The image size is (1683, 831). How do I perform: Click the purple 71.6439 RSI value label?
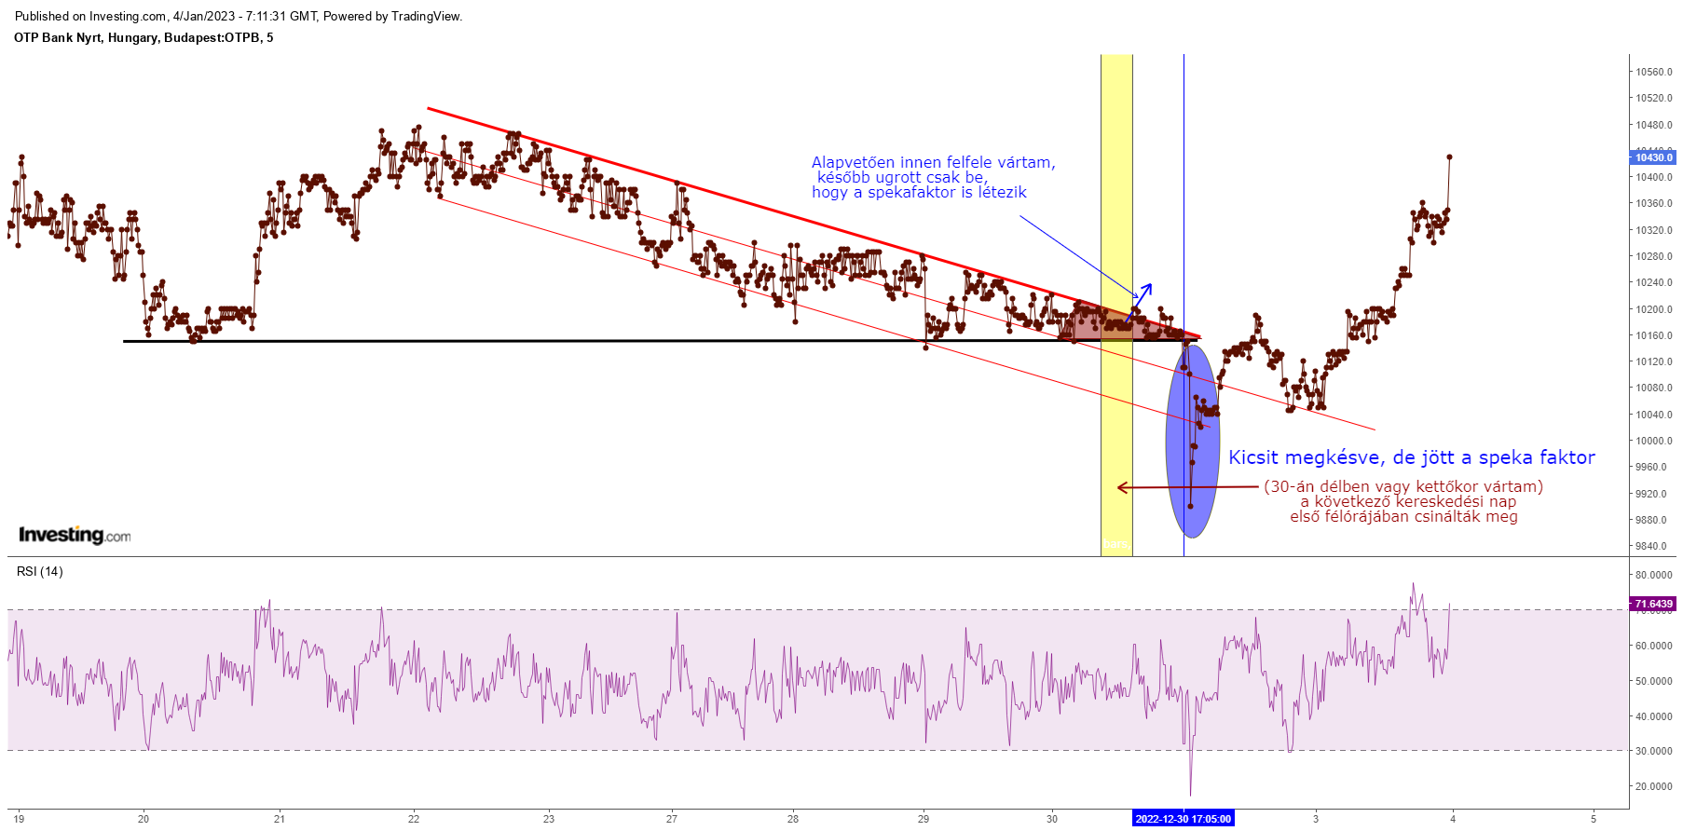(1653, 604)
